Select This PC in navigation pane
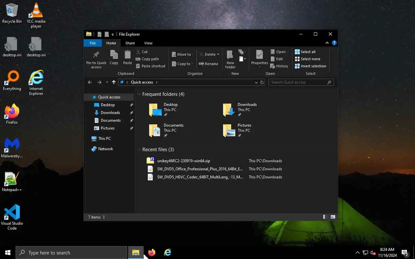415x259 pixels. pos(109,139)
